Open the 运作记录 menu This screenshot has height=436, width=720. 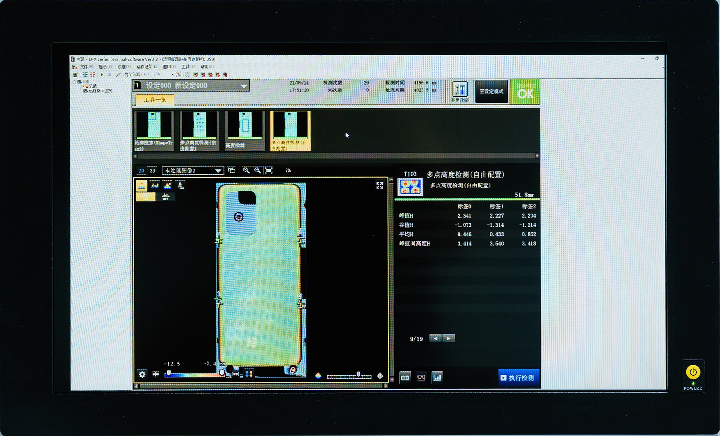[x=147, y=67]
